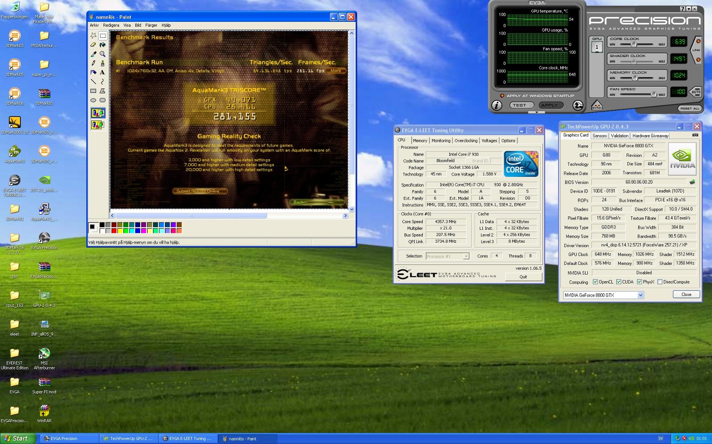Expand the Precision panel bottom arrow
Viewport: 712px width, 444px height.
[x=537, y=112]
